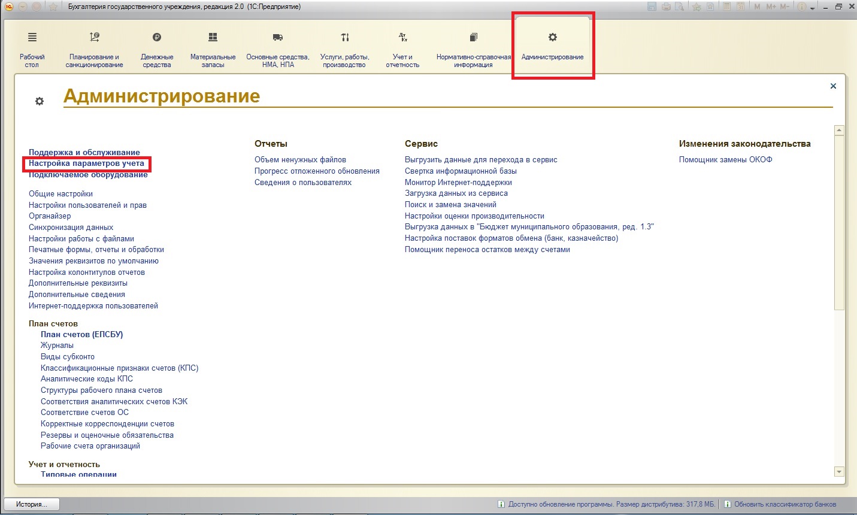The width and height of the screenshot is (857, 515).
Task: Open Общие настройки
Action: click(60, 193)
